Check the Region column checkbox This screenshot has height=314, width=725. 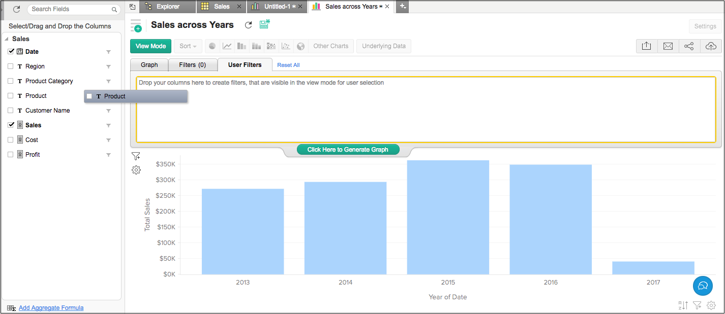[x=11, y=66]
